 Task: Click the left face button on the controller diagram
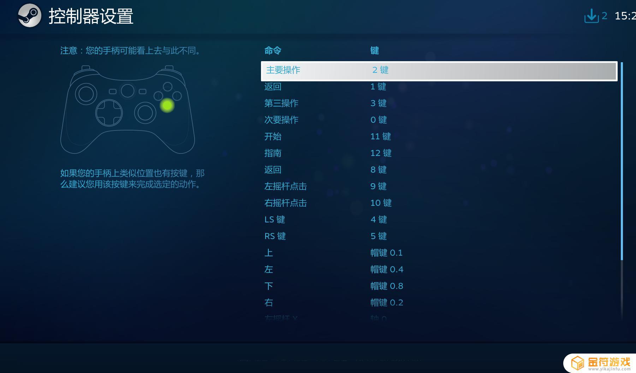pyautogui.click(x=158, y=96)
